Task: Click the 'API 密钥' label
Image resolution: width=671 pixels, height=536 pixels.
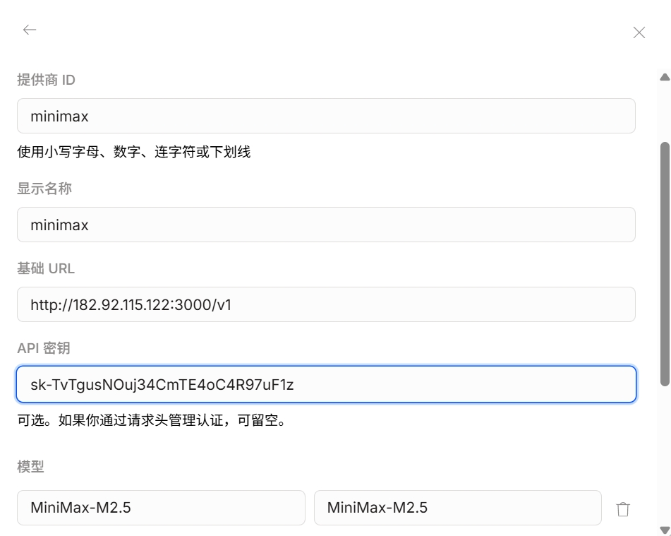Action: [44, 348]
